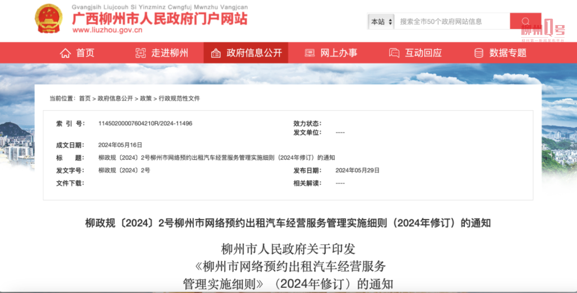Image resolution: width=577 pixels, height=293 pixels.
Task: Click 政策 in the breadcrumb
Action: (146, 99)
